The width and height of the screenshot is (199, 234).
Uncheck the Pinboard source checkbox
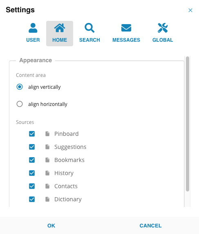tap(32, 134)
